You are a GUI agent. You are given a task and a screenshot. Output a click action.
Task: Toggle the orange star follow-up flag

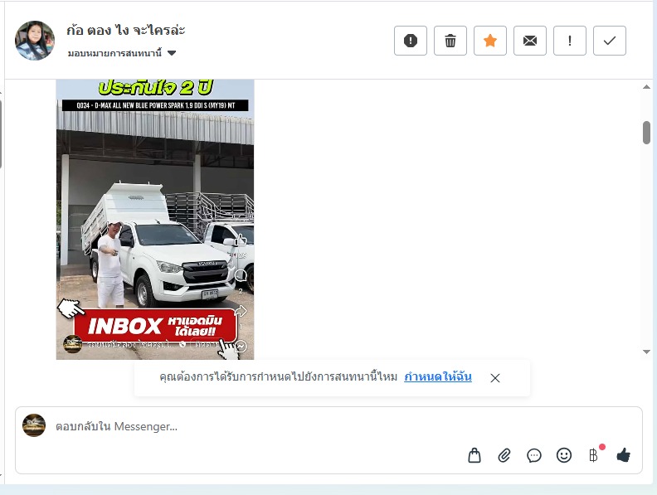click(489, 41)
